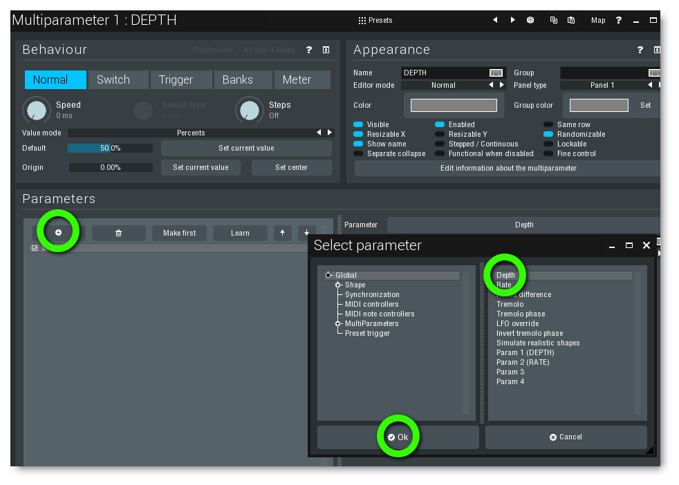This screenshot has height=485, width=679.
Task: Toggle the Separate collapse option
Action: (x=390, y=153)
